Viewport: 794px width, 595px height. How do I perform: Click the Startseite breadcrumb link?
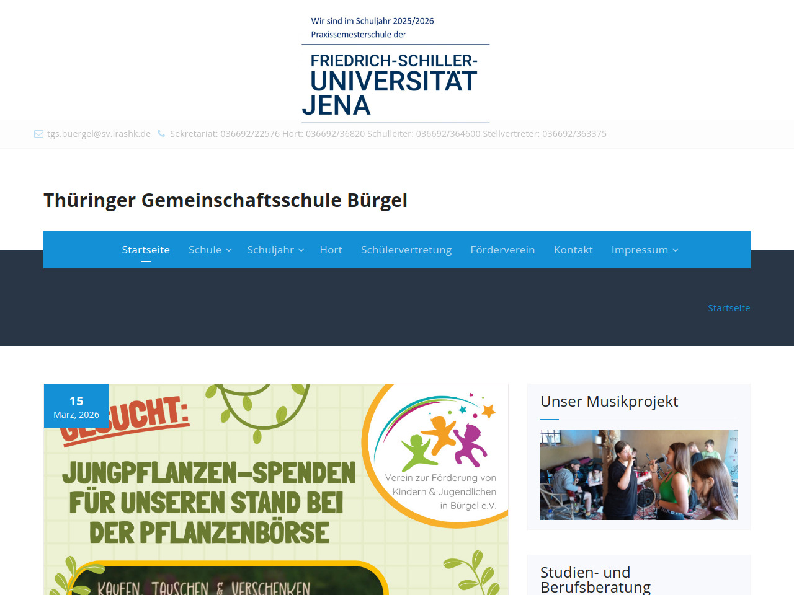point(729,308)
